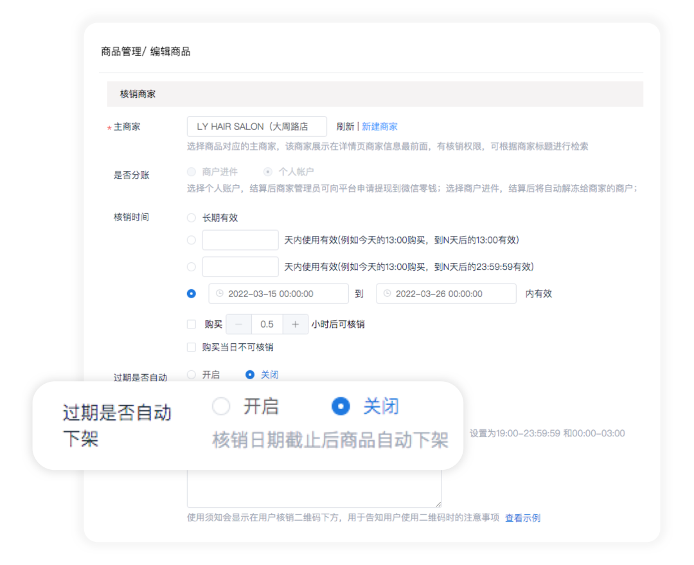The width and height of the screenshot is (694, 565).
Task: Open 新建商家 to create a new merchant
Action: coord(379,126)
